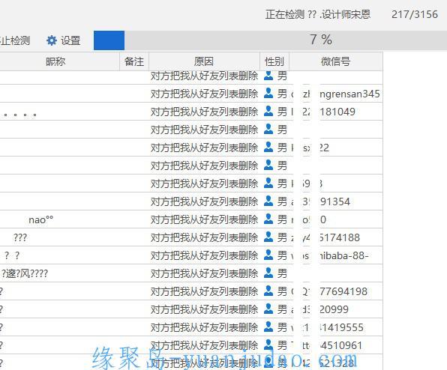447x370 pixels.
Task: Click the blue progress bar fill
Action: click(x=109, y=40)
